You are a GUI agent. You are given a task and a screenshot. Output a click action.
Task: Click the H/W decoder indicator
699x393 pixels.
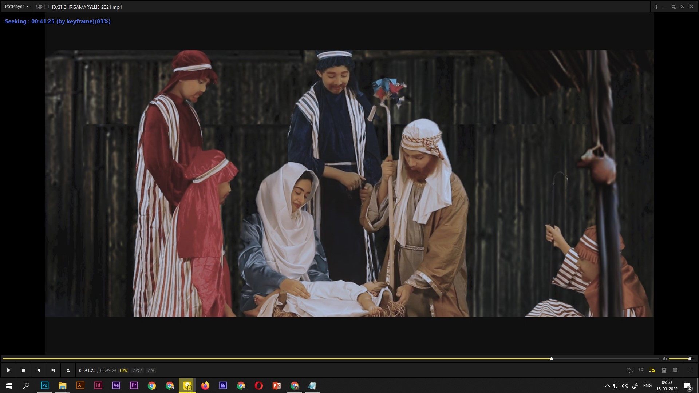pyautogui.click(x=123, y=370)
